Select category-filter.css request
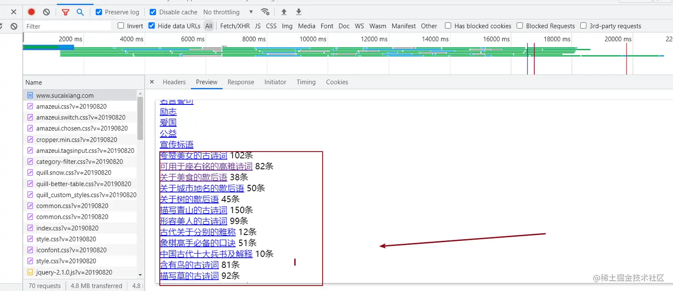Image resolution: width=673 pixels, height=291 pixels. click(x=80, y=162)
